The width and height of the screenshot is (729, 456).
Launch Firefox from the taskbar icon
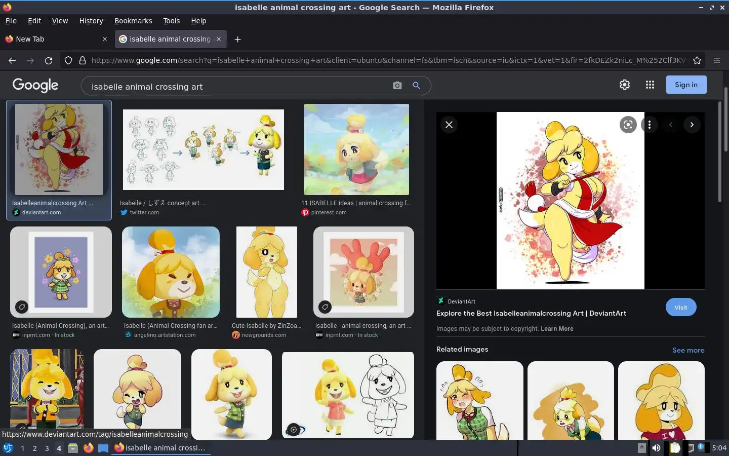88,448
